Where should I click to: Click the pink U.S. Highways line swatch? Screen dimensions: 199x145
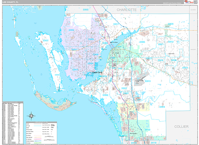click(37, 139)
